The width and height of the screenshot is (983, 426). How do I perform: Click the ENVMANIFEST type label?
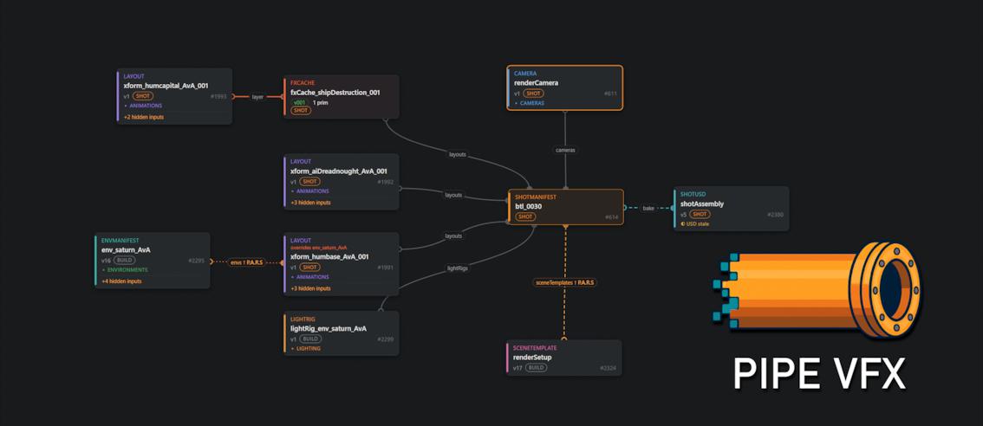120,240
